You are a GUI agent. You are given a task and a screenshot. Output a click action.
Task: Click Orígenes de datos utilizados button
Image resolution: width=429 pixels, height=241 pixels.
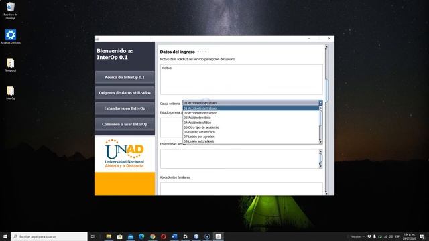(125, 93)
